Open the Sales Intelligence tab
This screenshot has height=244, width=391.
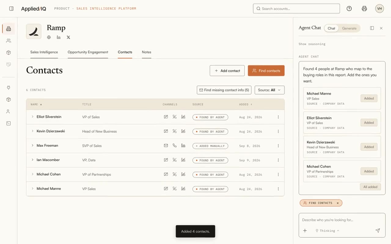pyautogui.click(x=44, y=52)
